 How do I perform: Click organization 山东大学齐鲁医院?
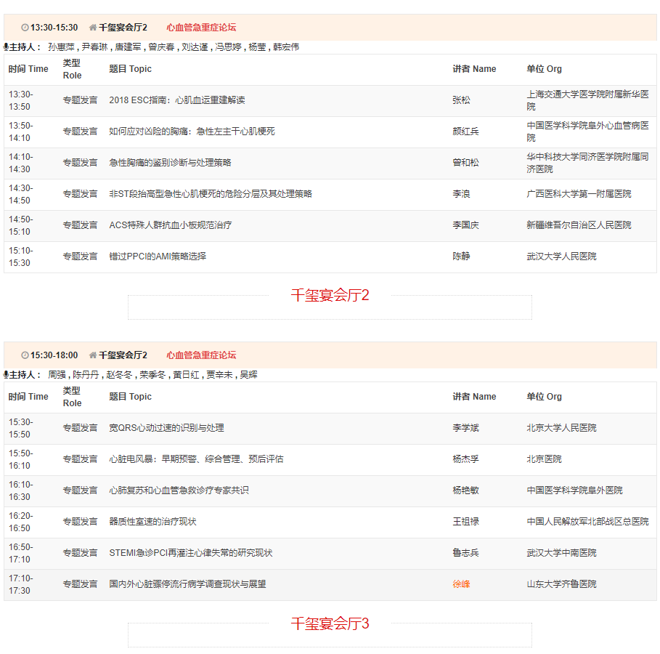(561, 584)
